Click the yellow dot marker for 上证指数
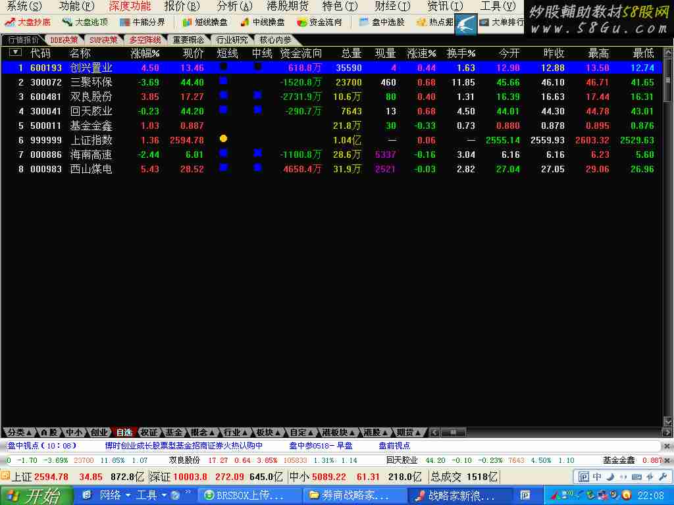Viewport: 674px width, 505px height. tap(223, 139)
